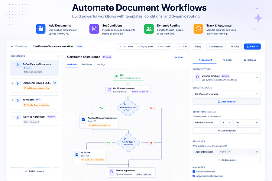
Task: Switch to the Recipients tab
Action: (x=87, y=65)
